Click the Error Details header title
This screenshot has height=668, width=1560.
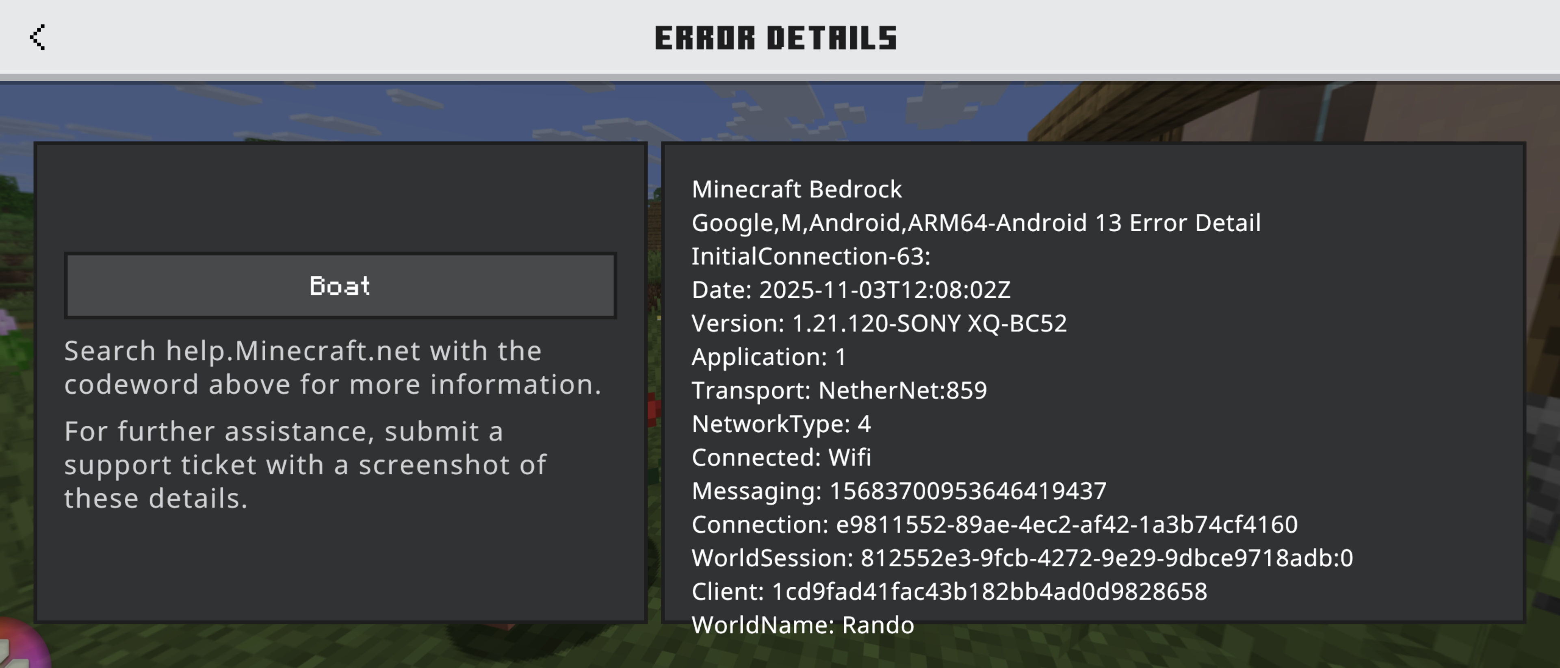(x=775, y=38)
